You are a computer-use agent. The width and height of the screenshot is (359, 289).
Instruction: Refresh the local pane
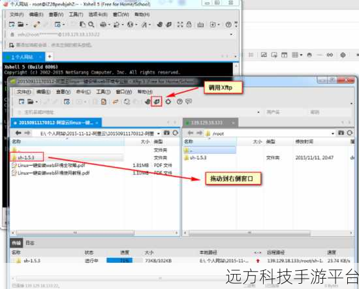175,133
